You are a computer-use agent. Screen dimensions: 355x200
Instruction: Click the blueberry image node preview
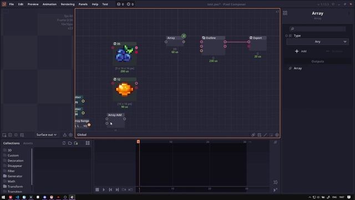click(124, 54)
